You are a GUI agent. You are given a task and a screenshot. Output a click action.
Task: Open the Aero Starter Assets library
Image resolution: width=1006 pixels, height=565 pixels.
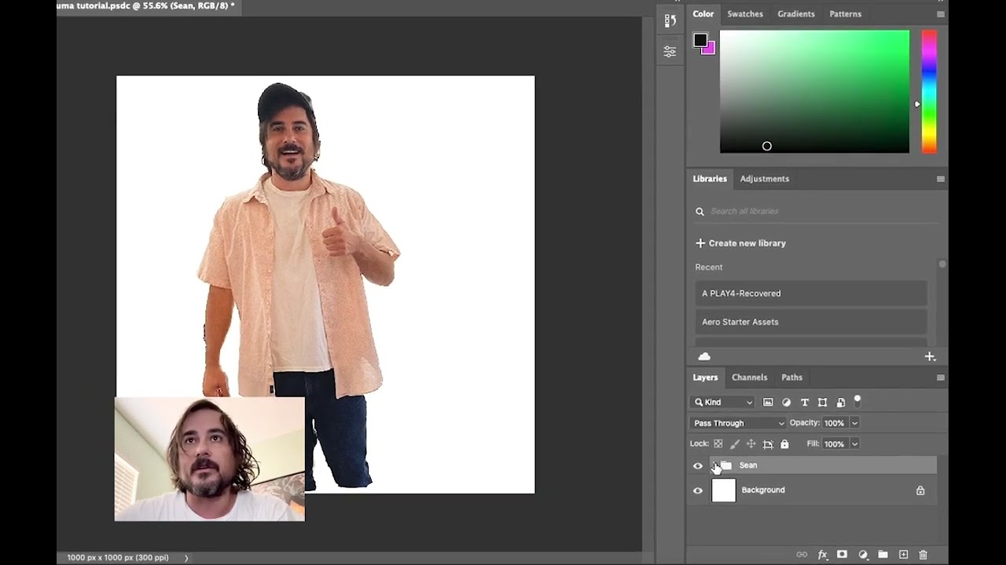point(811,322)
